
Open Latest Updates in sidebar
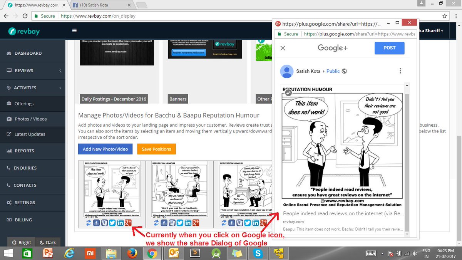pyautogui.click(x=33, y=134)
